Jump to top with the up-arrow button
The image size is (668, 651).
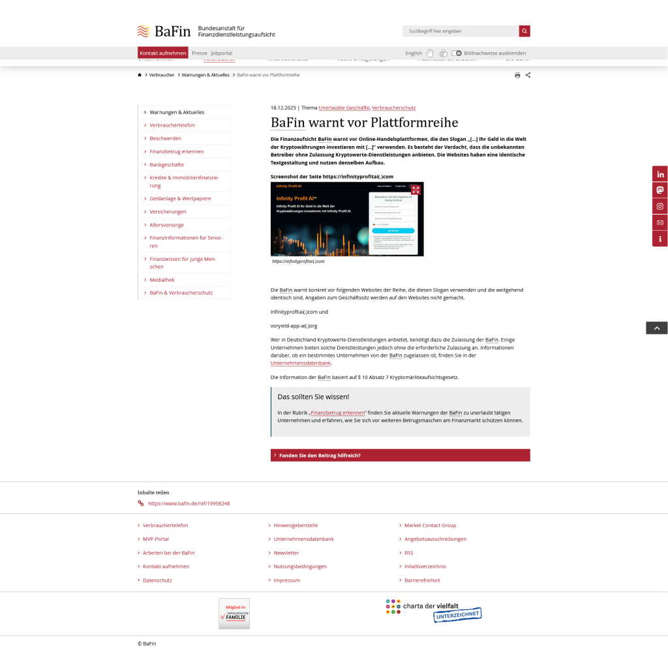pyautogui.click(x=656, y=328)
